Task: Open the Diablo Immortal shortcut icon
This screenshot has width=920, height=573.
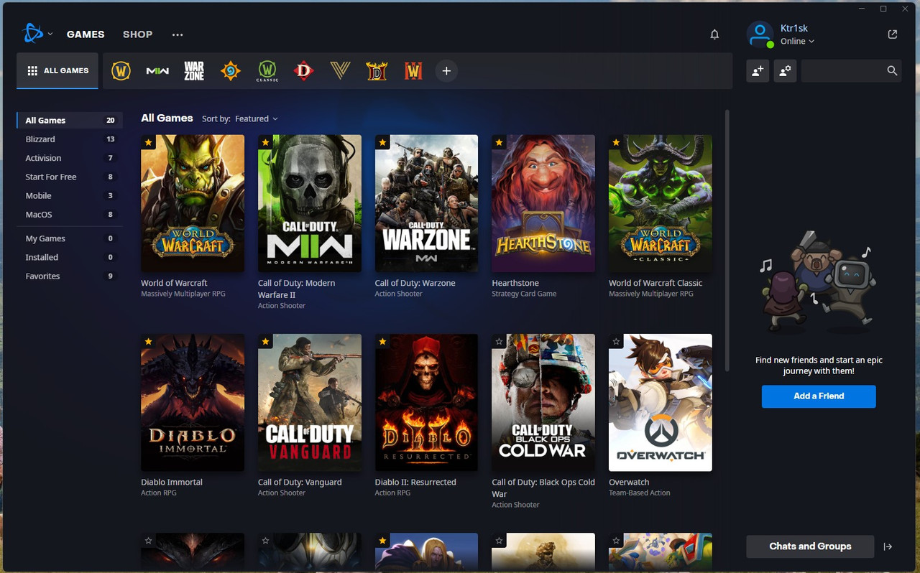Action: click(x=304, y=70)
